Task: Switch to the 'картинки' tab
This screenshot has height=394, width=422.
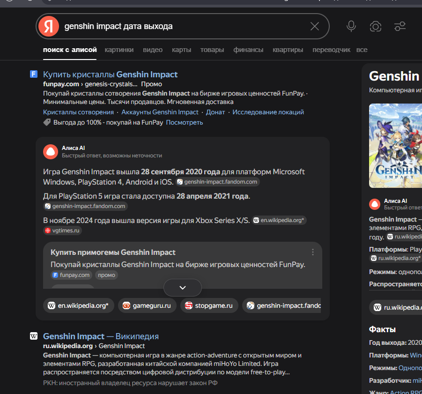Action: (119, 50)
